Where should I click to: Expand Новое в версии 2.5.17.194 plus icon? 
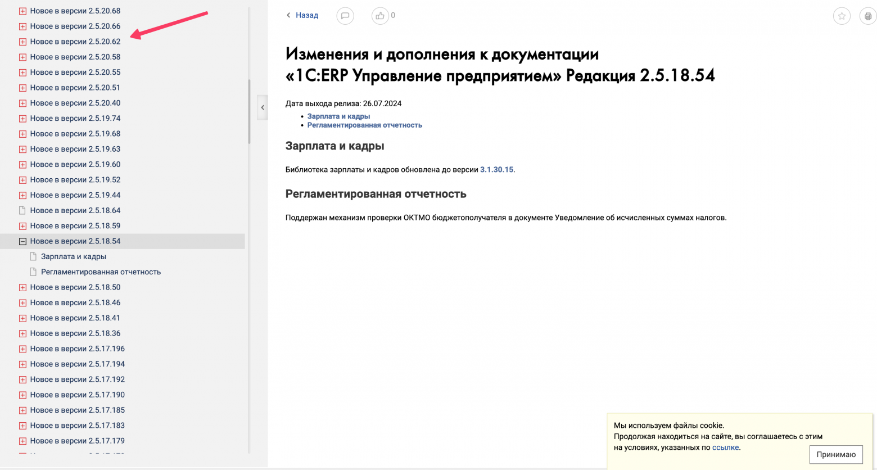[22, 364]
